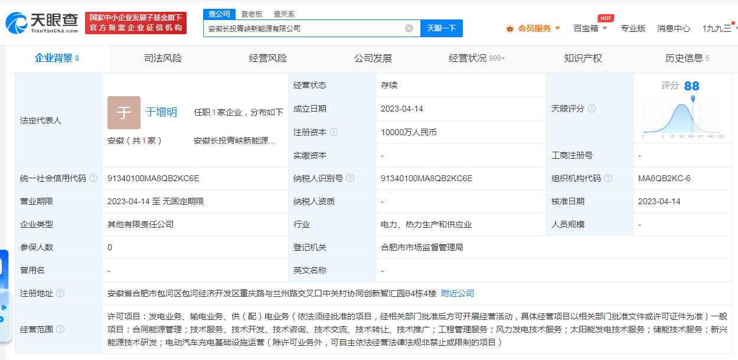Show help for 经营范围
The width and height of the screenshot is (738, 360).
(60, 329)
